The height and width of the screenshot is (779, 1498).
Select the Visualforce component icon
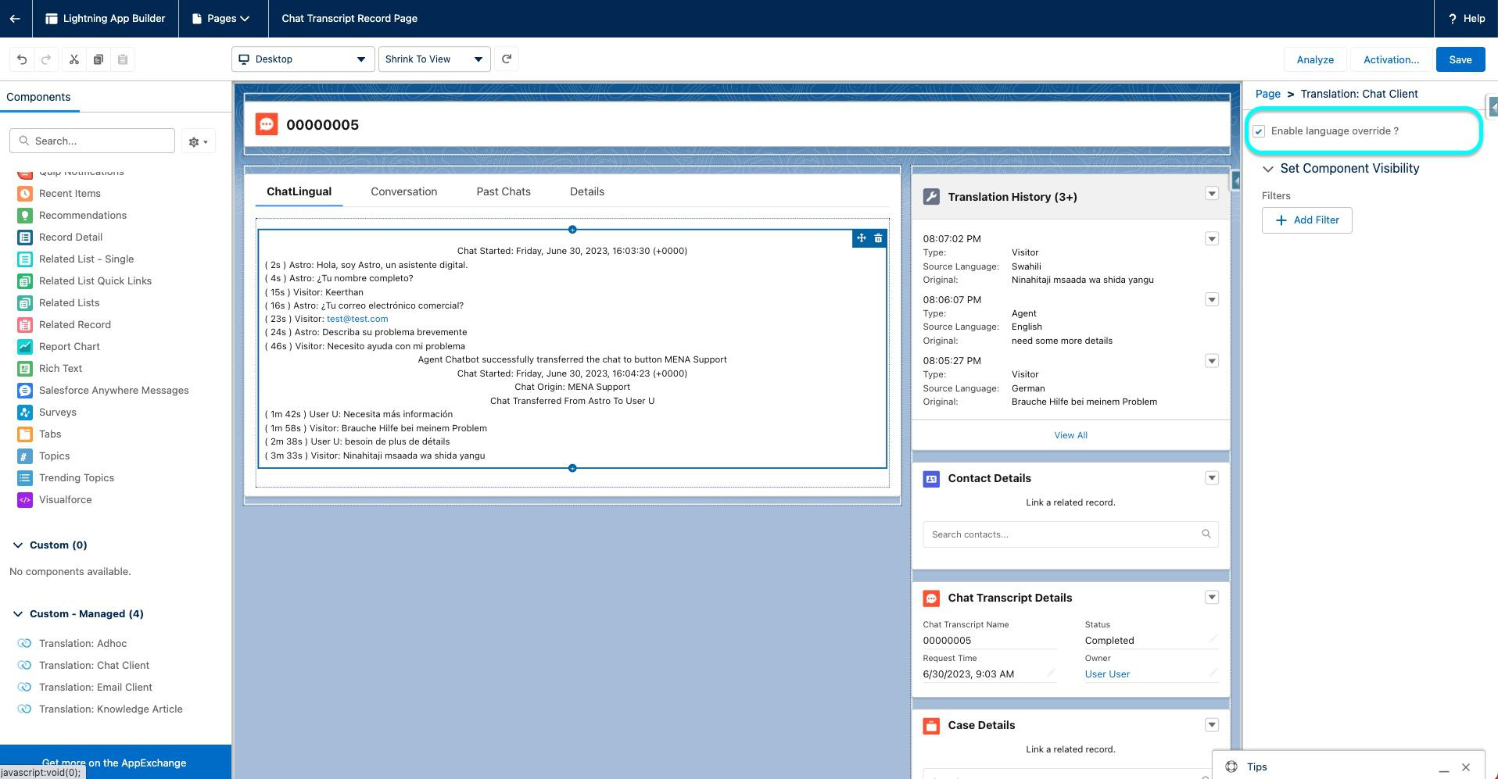(x=25, y=499)
